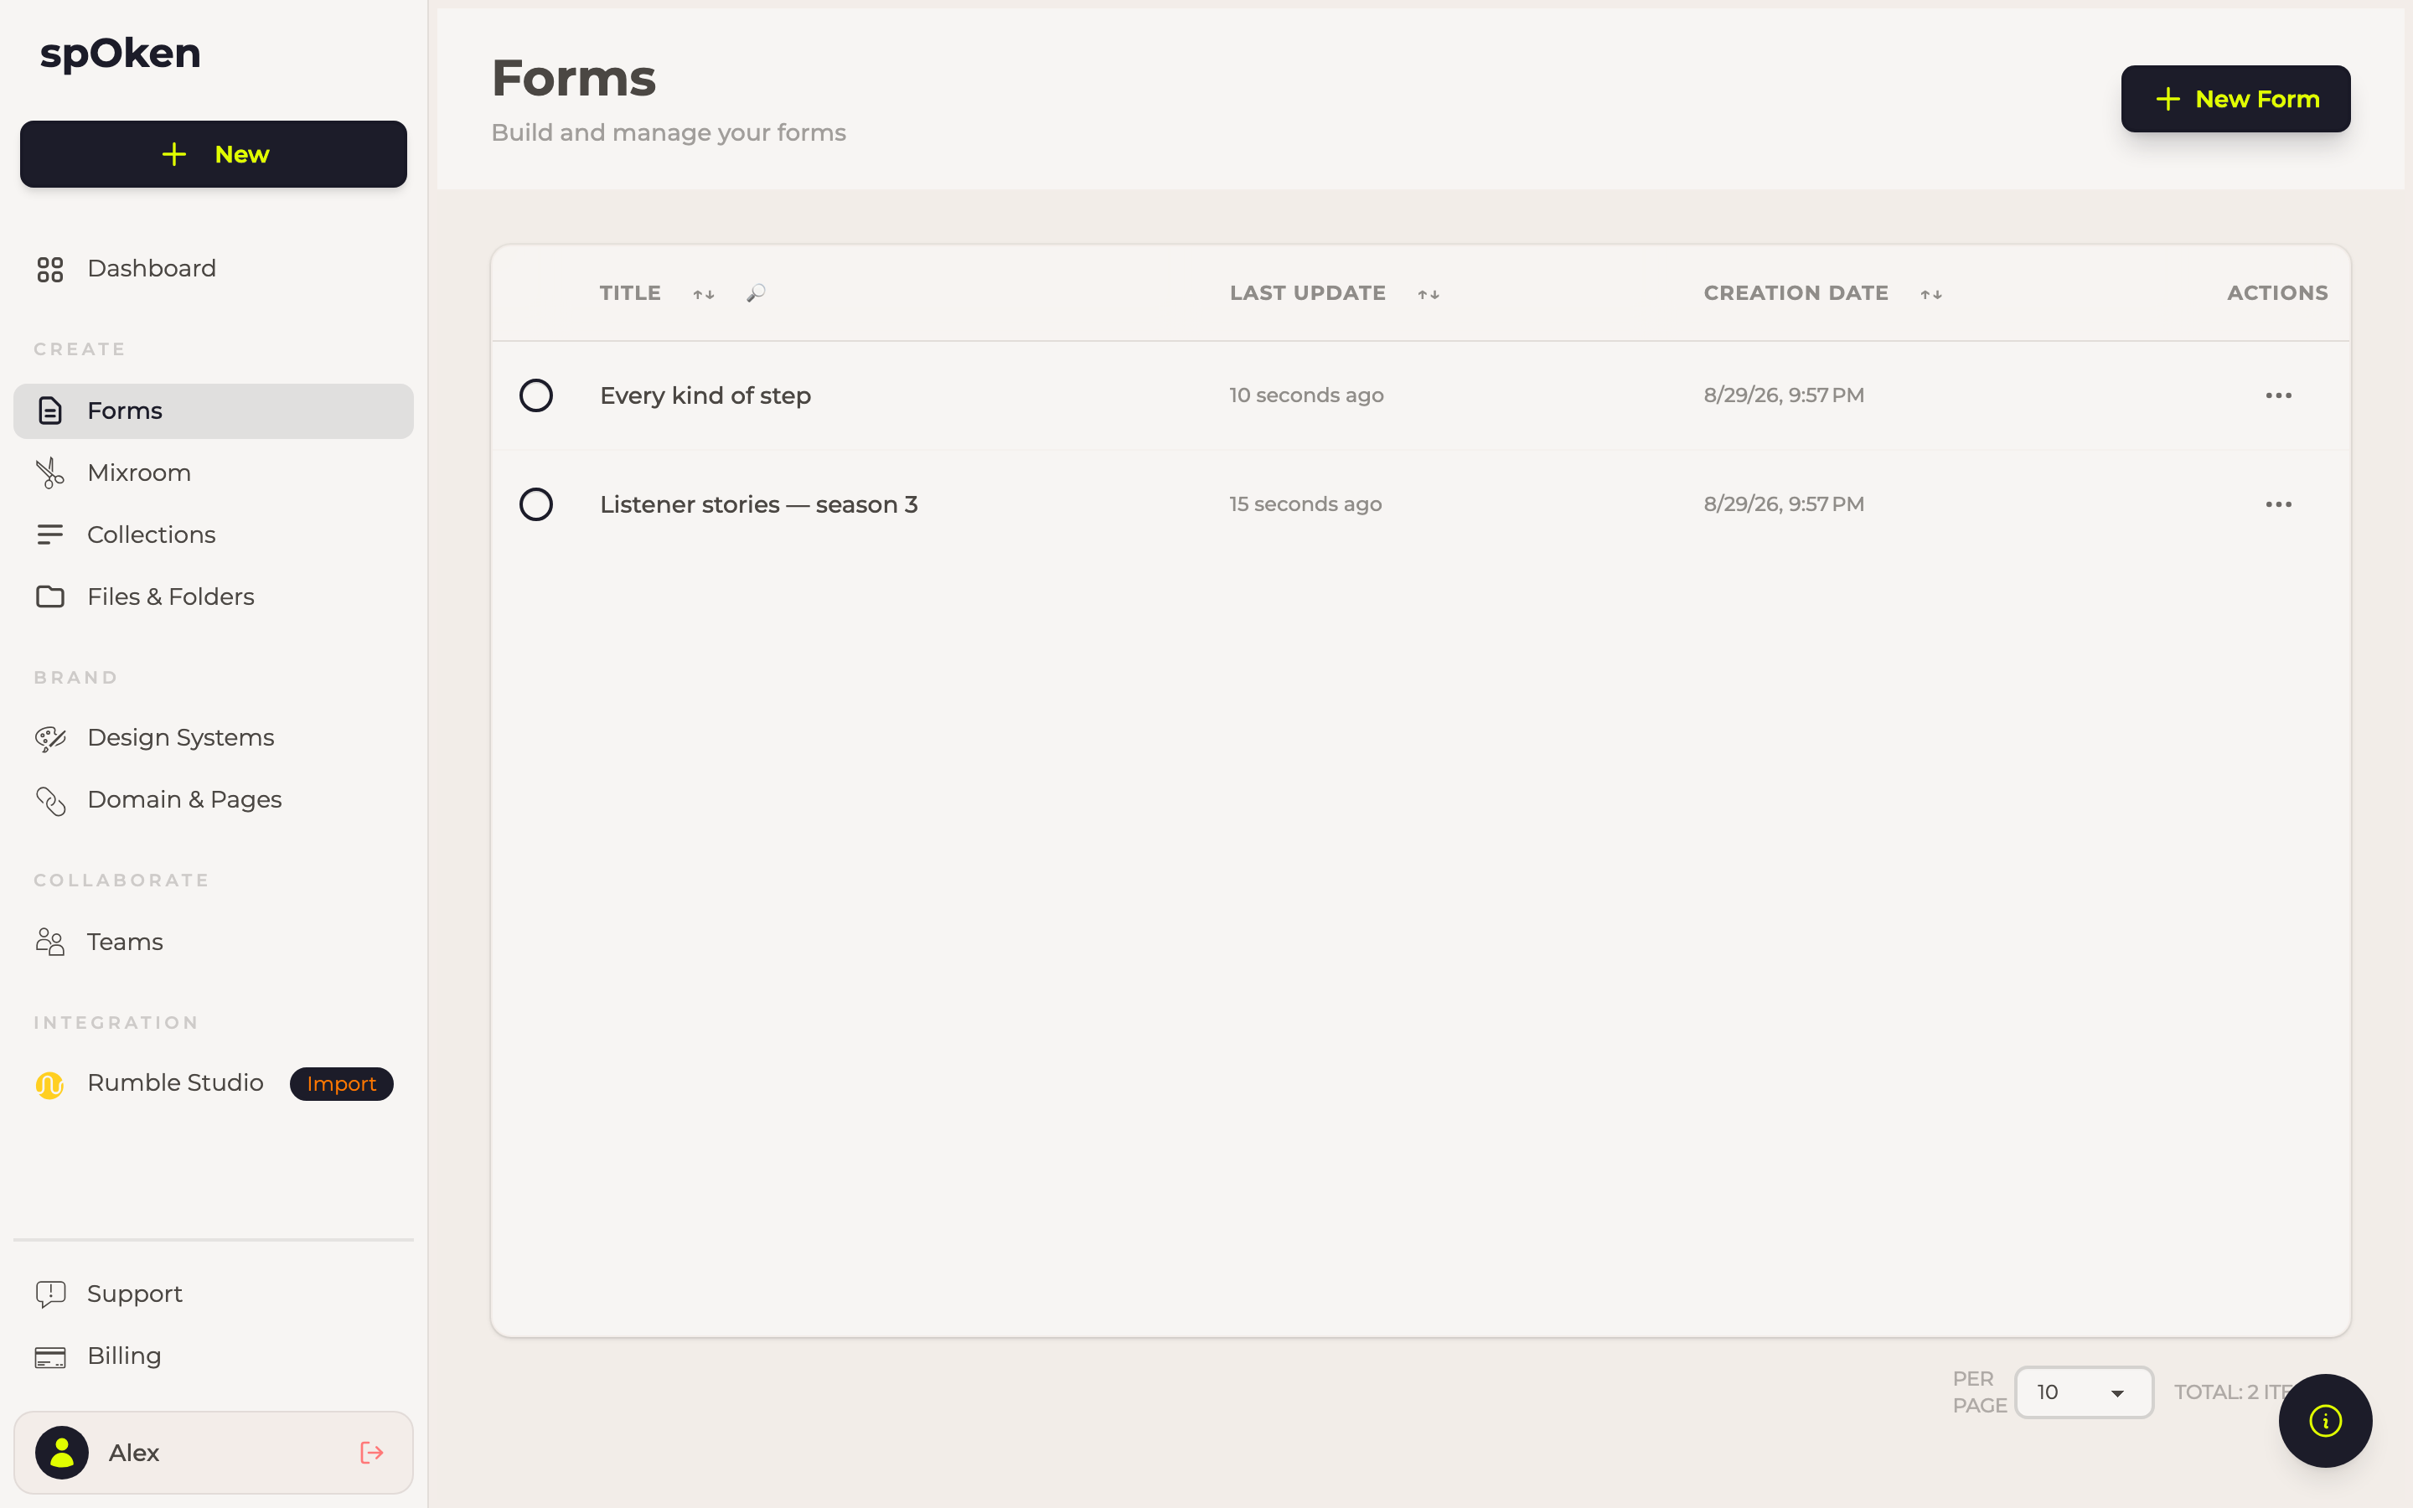Click the Creation Date column header
Viewport: 2413px width, 1508px height.
(1796, 293)
